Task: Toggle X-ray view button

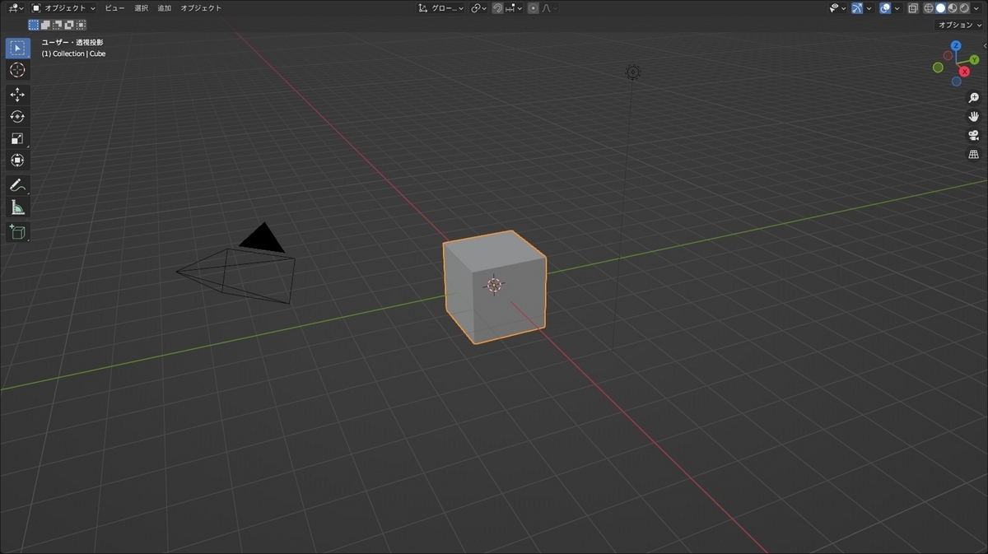Action: point(913,8)
